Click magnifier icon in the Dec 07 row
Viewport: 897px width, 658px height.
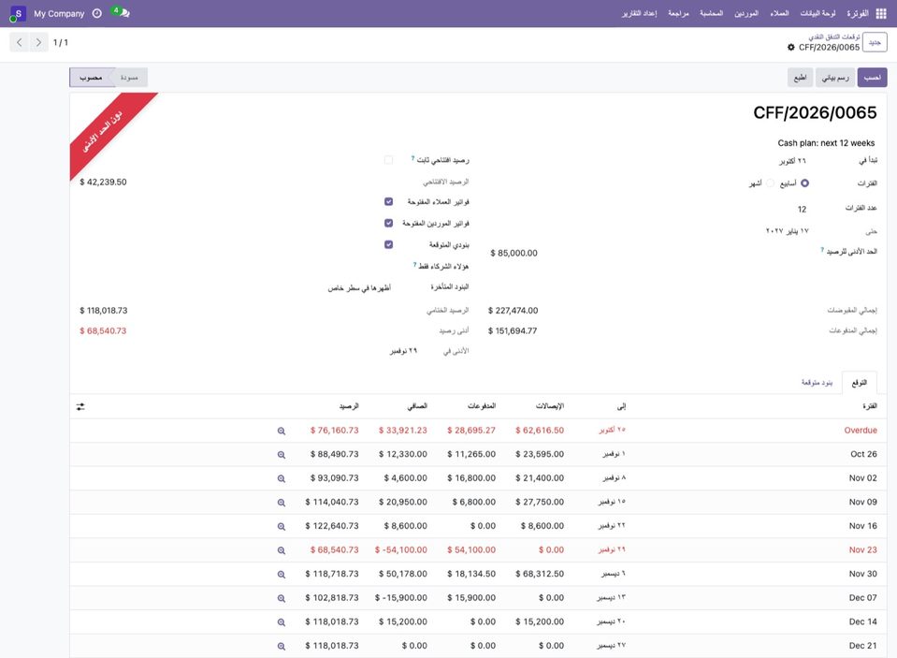point(281,598)
